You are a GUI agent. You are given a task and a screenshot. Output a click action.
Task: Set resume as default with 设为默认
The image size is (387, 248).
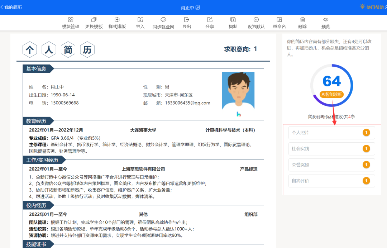click(256, 20)
